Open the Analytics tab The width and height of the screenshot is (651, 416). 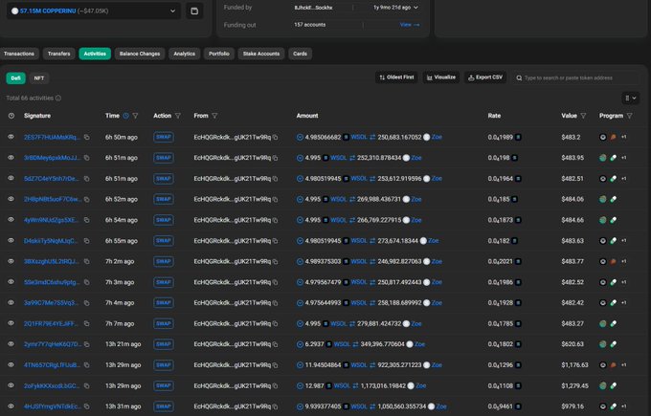(x=185, y=54)
